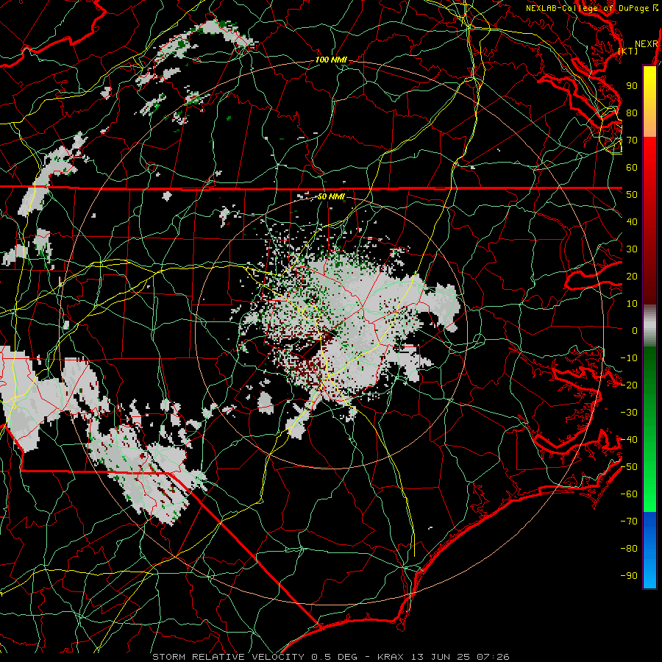Screen dimensions: 662x662
Task: Click the -20 value on velocity scale
Action: (629, 385)
